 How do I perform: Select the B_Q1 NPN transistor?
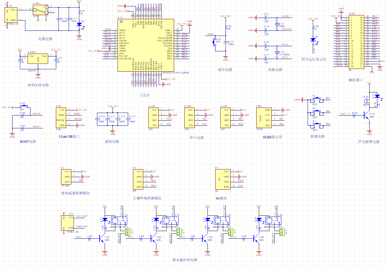pos(366,115)
